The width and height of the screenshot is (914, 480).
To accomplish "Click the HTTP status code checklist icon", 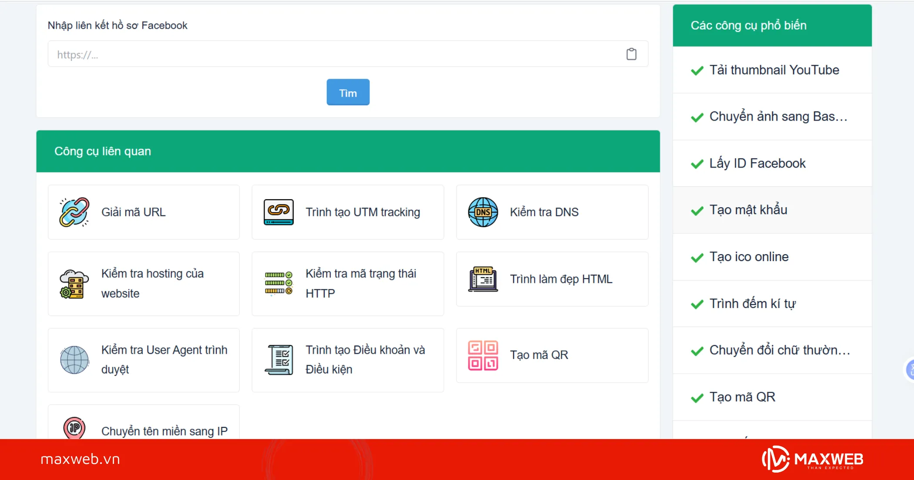I will 279,283.
